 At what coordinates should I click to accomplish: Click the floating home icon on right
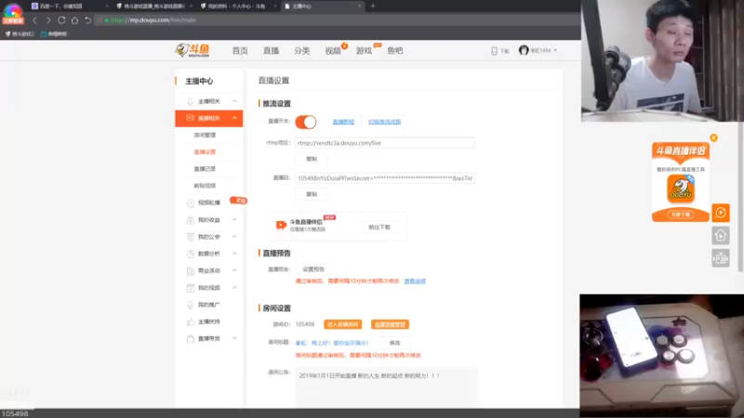point(720,236)
